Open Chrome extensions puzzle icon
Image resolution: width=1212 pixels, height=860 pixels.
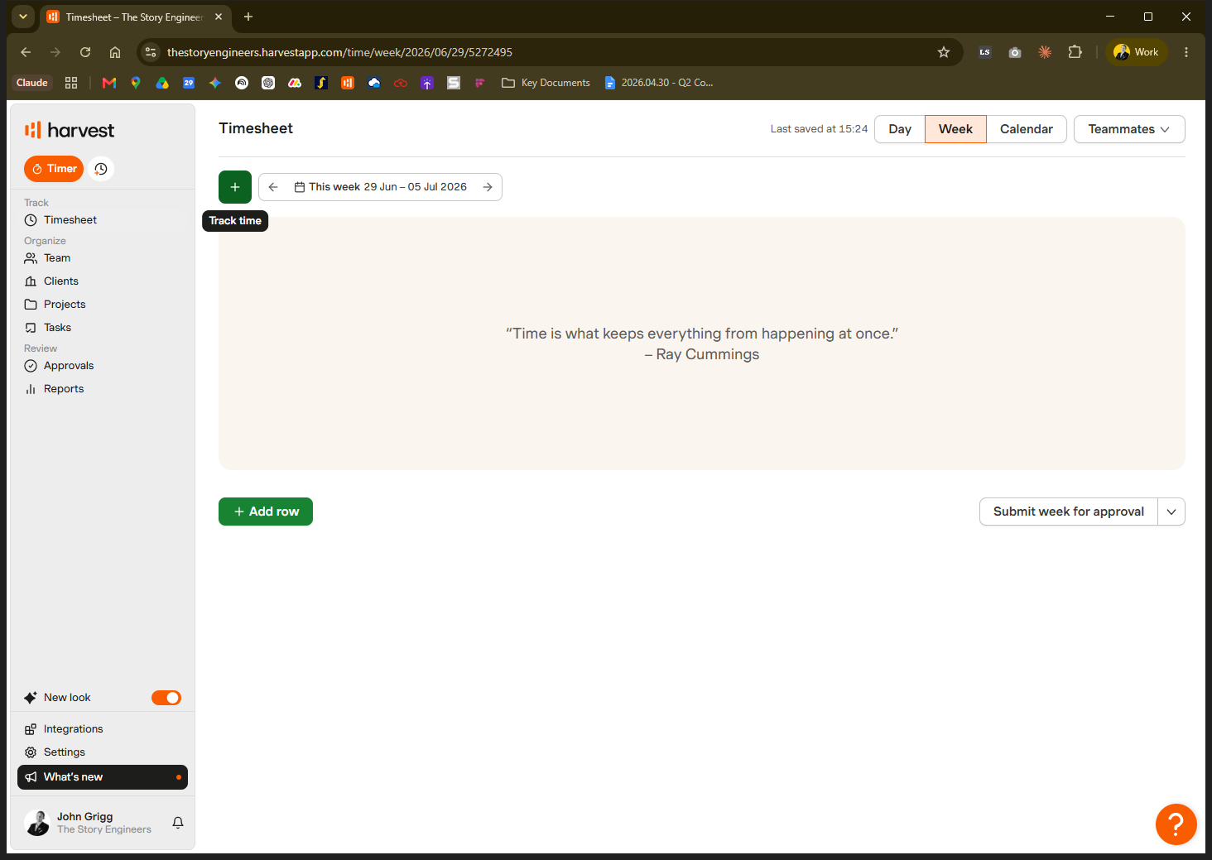(x=1075, y=52)
